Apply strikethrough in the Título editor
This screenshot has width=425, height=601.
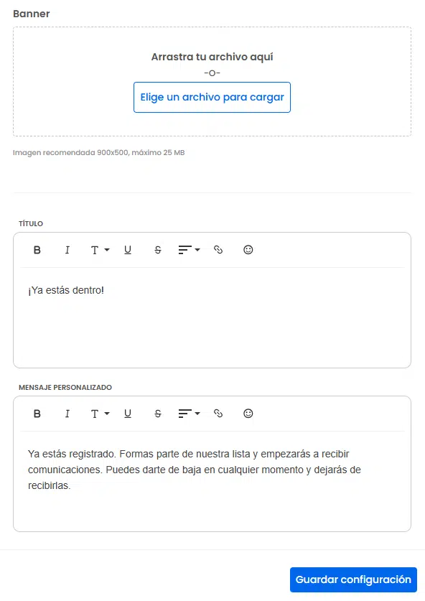click(x=157, y=250)
